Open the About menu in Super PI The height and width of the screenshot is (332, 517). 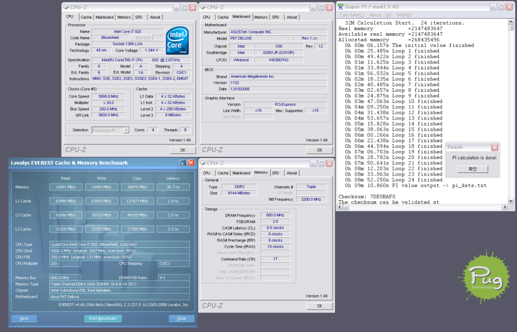(x=380, y=15)
